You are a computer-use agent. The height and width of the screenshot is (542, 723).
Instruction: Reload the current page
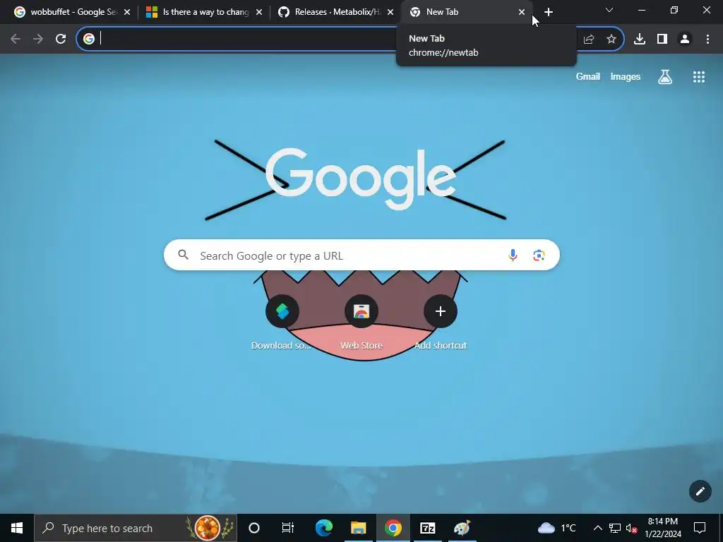[61, 40]
